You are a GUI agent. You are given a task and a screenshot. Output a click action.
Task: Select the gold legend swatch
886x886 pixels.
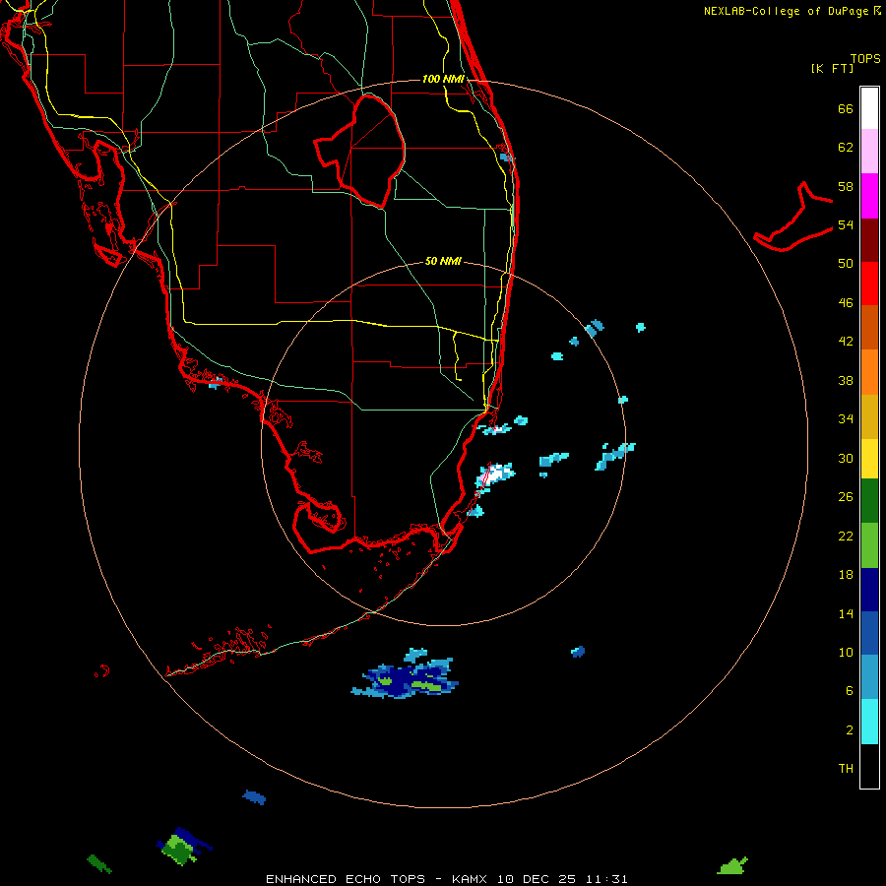[x=869, y=416]
